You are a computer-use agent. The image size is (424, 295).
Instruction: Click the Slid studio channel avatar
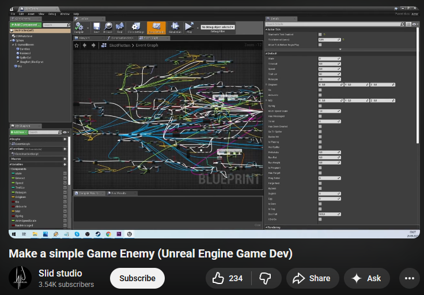pos(20,278)
